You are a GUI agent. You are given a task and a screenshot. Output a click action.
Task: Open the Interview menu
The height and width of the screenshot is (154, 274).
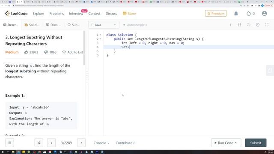76,13
